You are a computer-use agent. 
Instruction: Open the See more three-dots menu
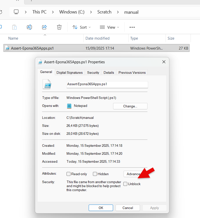click(132, 27)
